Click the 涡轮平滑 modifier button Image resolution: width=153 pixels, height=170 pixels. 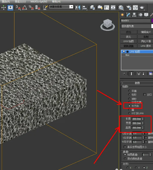pyautogui.click(x=145, y=41)
